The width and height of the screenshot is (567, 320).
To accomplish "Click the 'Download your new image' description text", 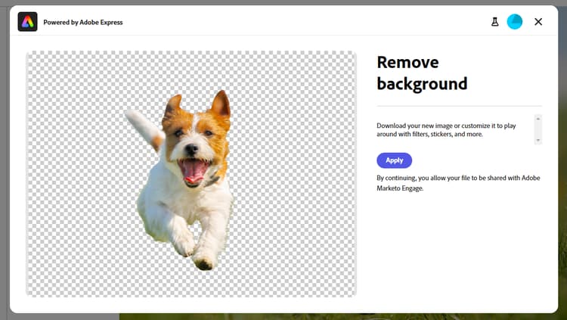I will (446, 130).
